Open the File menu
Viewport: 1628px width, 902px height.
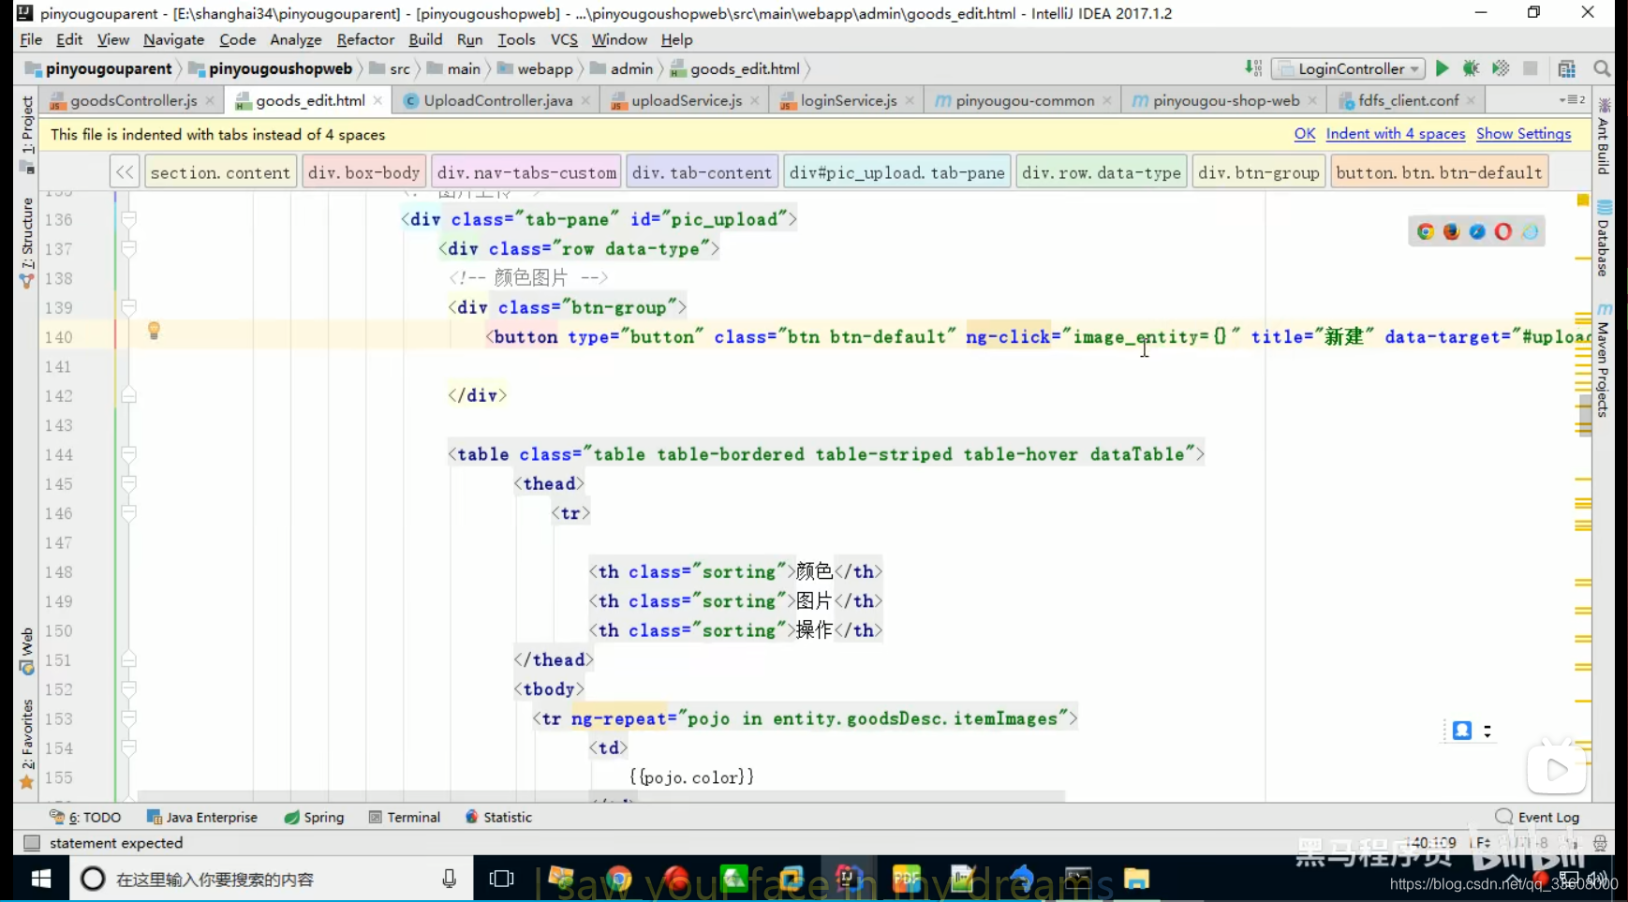[x=31, y=39]
